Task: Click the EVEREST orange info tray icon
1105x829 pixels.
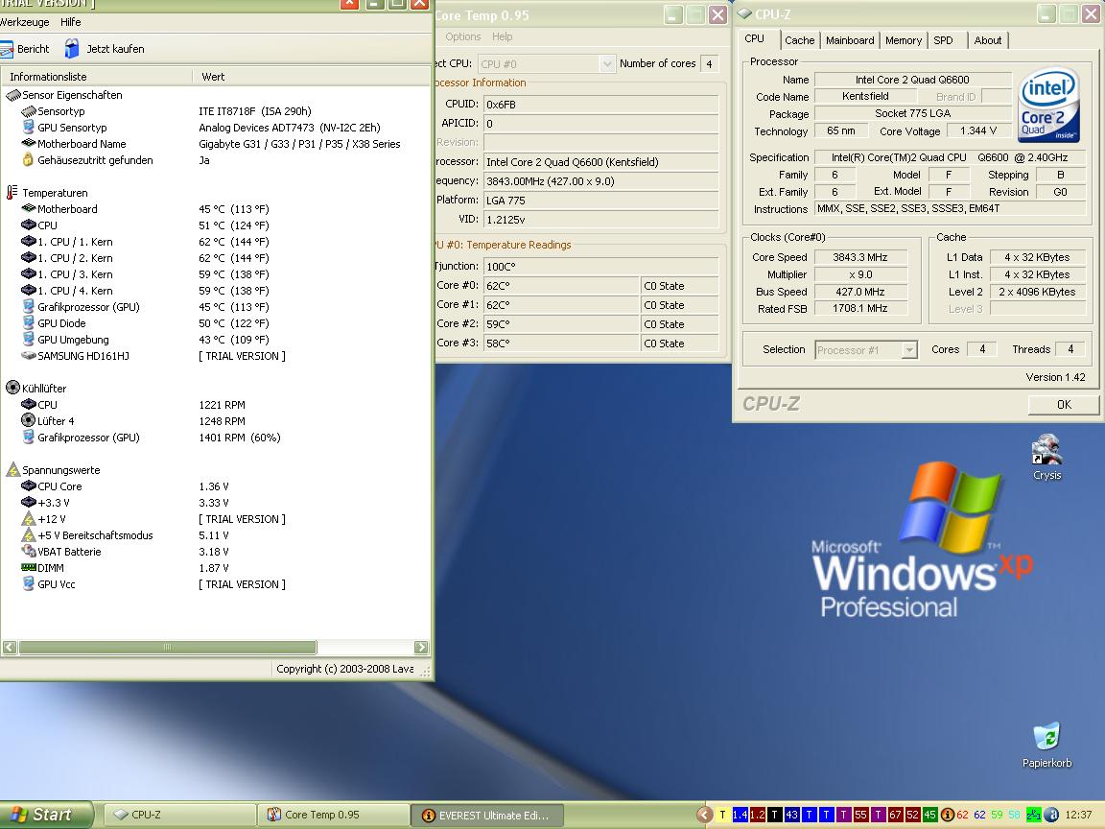Action: pos(947,815)
